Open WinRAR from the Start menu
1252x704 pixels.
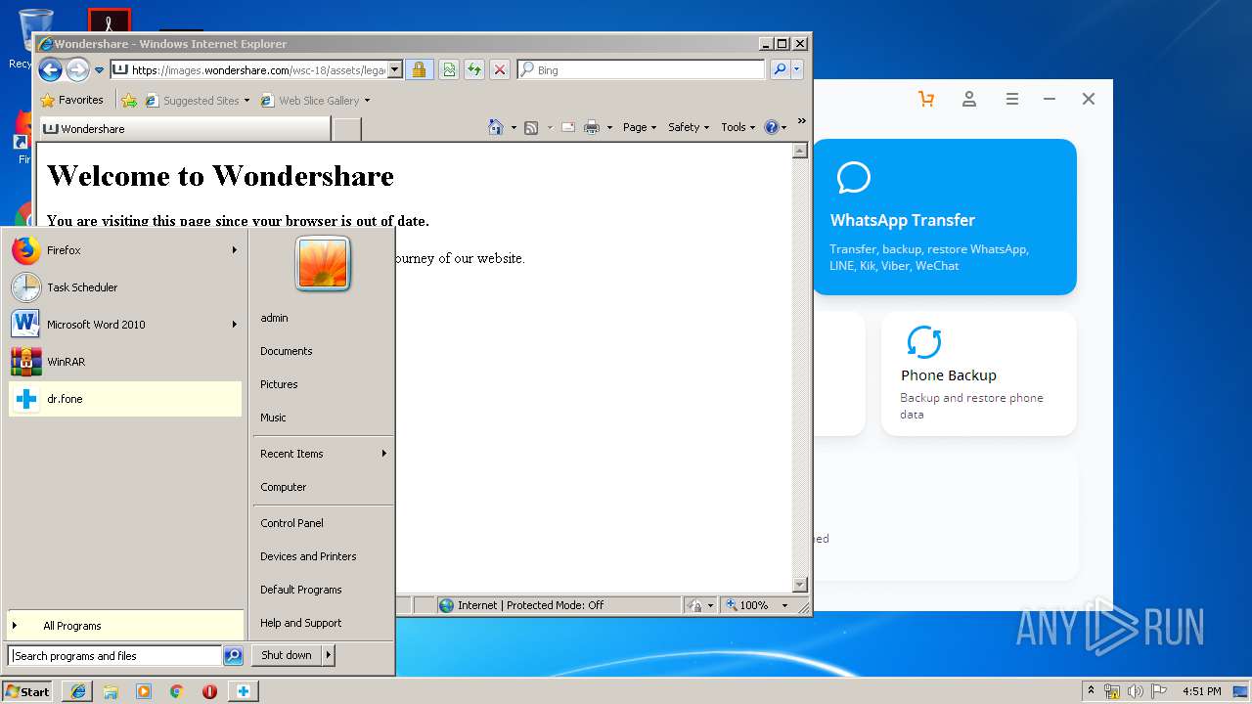124,362
